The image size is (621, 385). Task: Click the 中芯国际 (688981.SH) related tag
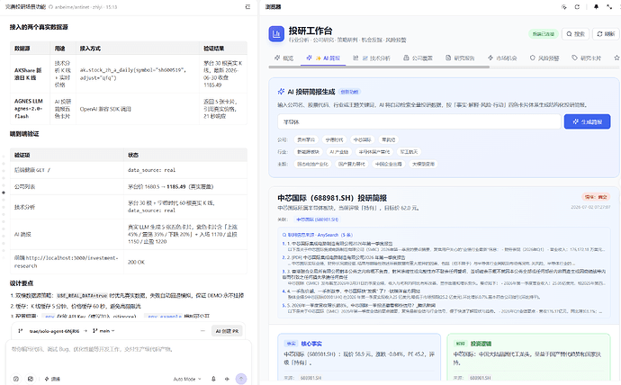(317, 219)
